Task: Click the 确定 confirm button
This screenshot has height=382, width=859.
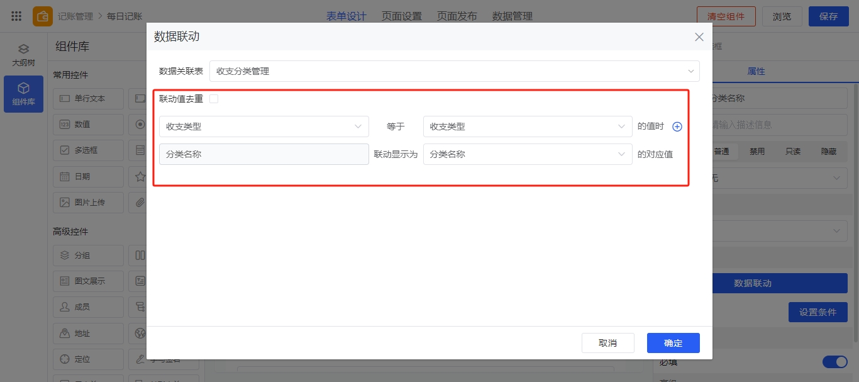Action: coord(673,343)
